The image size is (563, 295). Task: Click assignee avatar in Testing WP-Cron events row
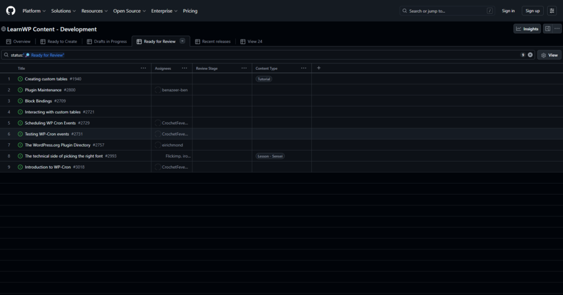(158, 134)
